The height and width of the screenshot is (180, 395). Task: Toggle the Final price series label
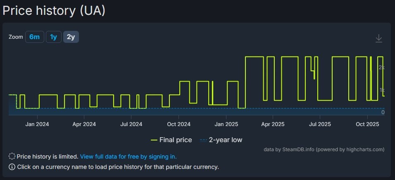coord(176,140)
